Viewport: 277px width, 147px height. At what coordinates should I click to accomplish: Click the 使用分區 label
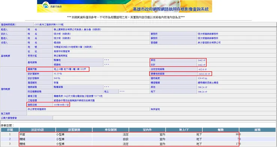(32, 56)
